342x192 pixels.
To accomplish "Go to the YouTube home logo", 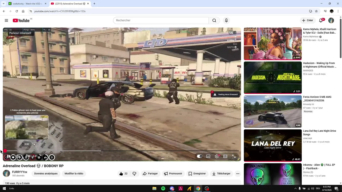I will coord(21,21).
